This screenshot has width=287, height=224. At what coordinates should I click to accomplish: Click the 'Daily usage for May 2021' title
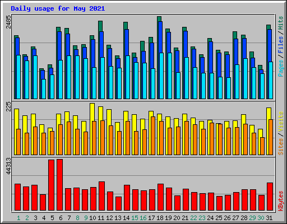(58, 8)
